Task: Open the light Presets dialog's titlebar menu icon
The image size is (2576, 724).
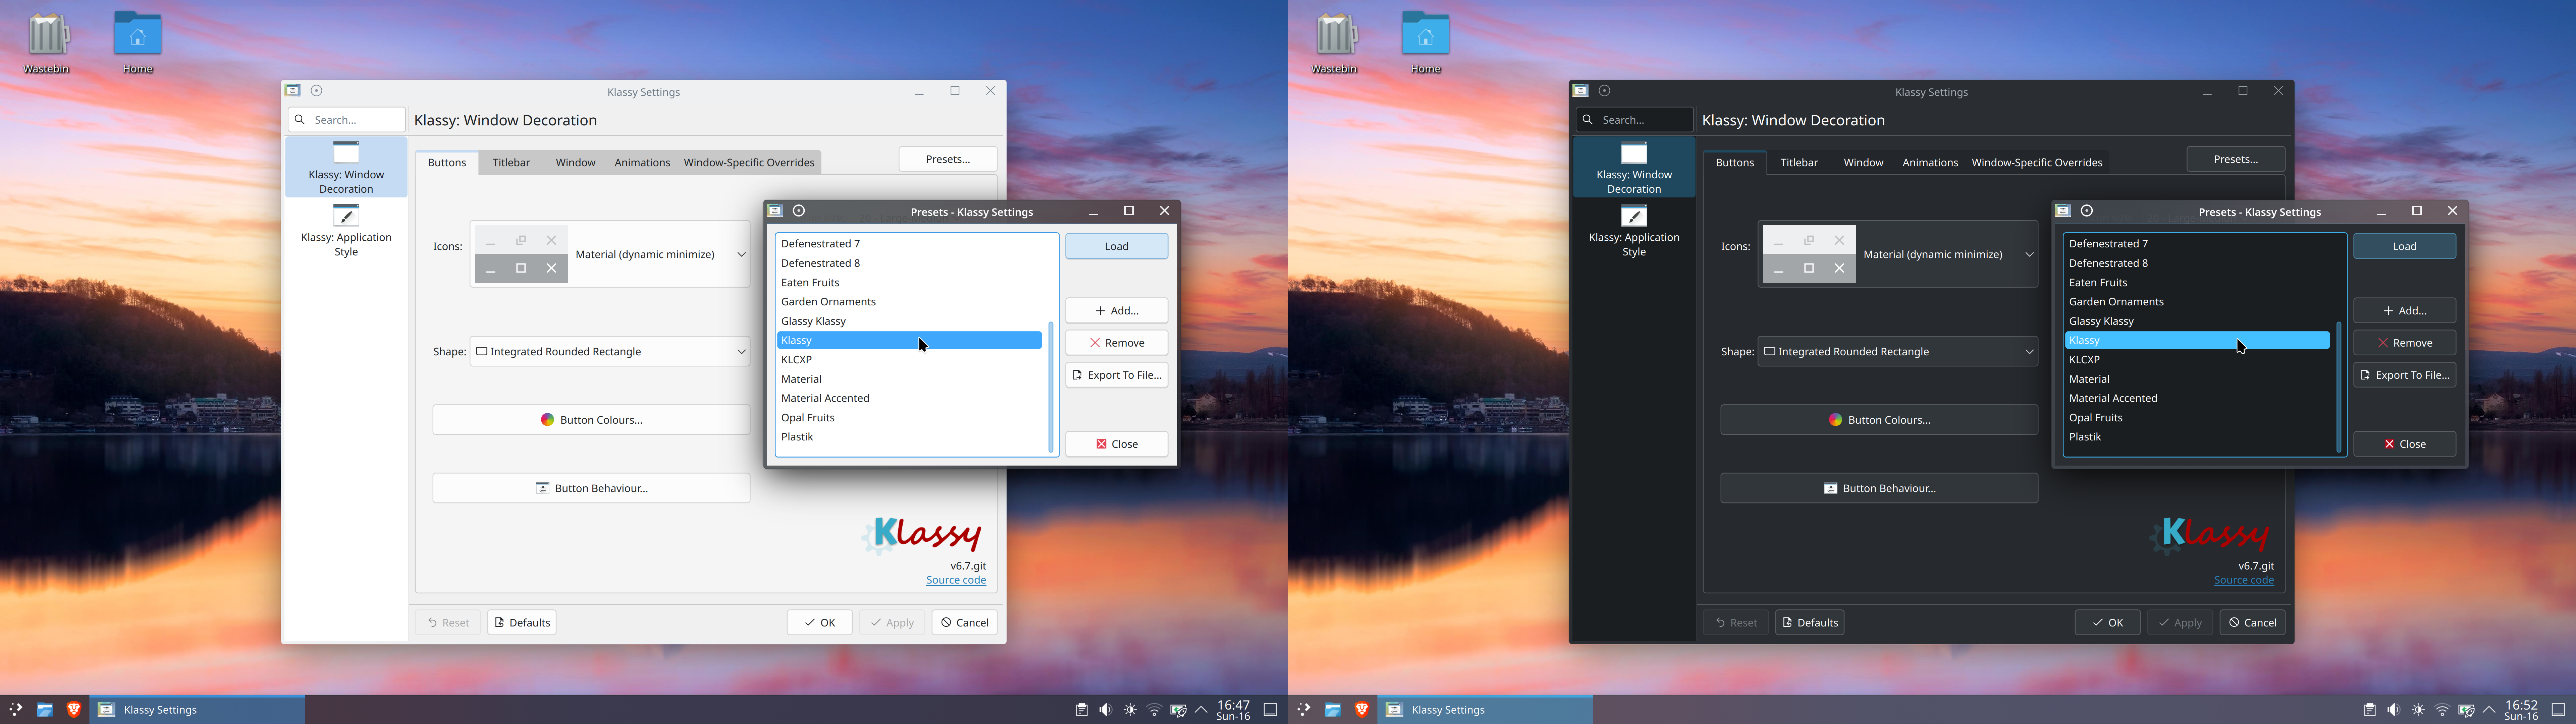Action: 775,211
